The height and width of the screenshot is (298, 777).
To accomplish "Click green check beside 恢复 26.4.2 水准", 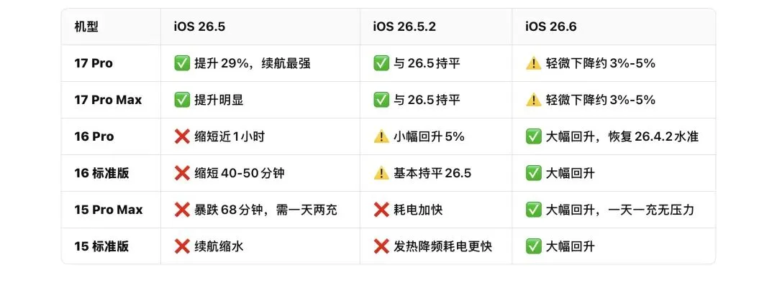I will [533, 136].
